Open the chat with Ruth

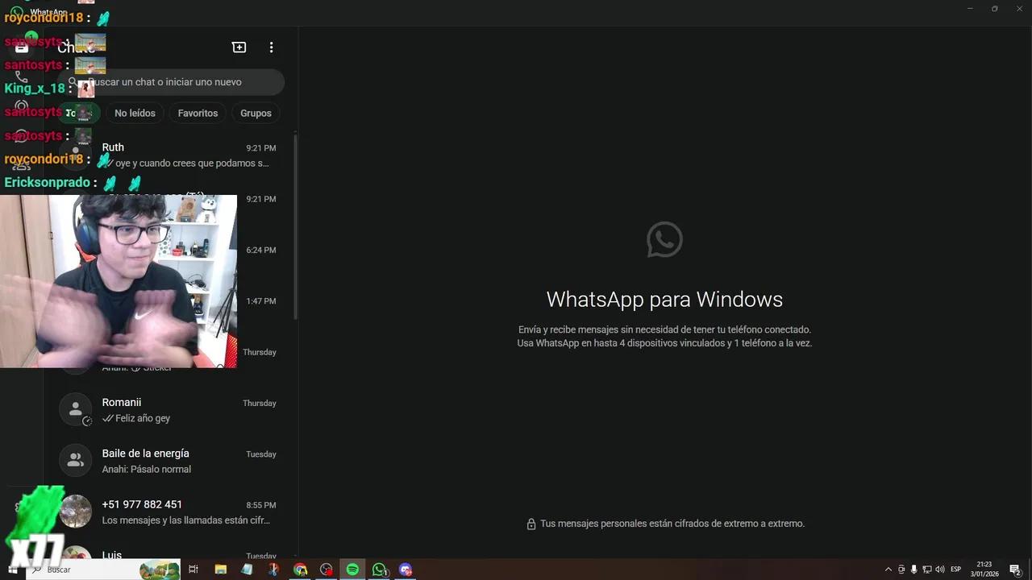(169, 155)
